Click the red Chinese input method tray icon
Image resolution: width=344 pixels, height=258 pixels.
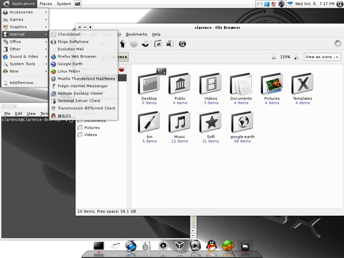[x=273, y=4]
